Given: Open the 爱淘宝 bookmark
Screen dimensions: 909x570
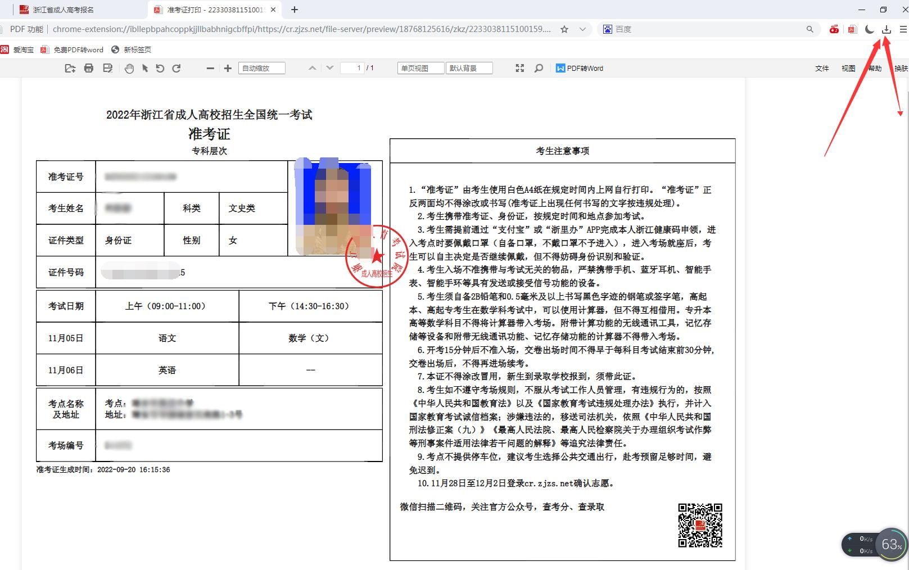Looking at the screenshot, I should coord(22,49).
